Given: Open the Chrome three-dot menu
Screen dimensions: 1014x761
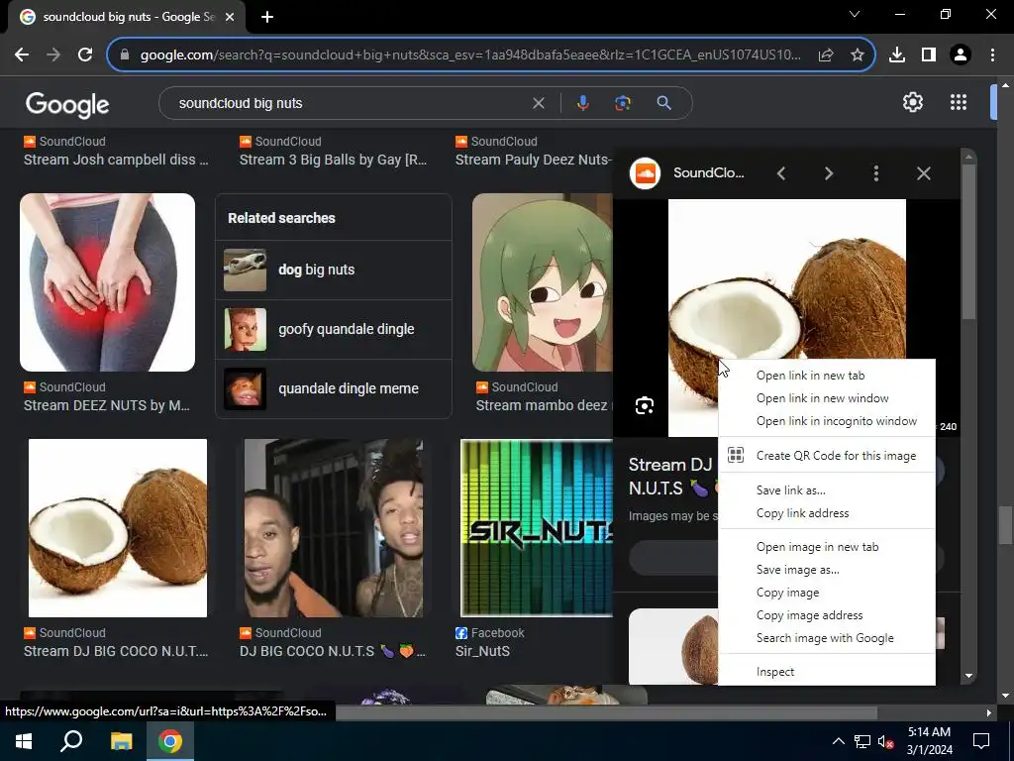Looking at the screenshot, I should click(x=992, y=55).
